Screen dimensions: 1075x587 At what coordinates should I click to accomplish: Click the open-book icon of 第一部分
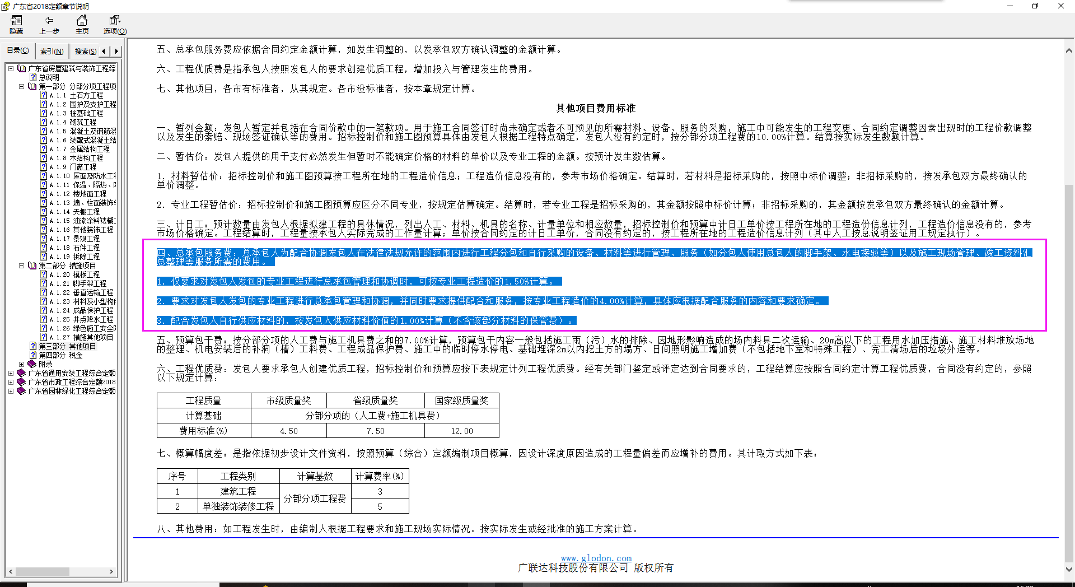click(32, 86)
